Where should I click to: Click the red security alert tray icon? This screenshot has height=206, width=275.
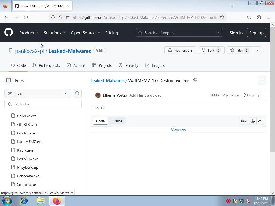pyautogui.click(x=228, y=201)
